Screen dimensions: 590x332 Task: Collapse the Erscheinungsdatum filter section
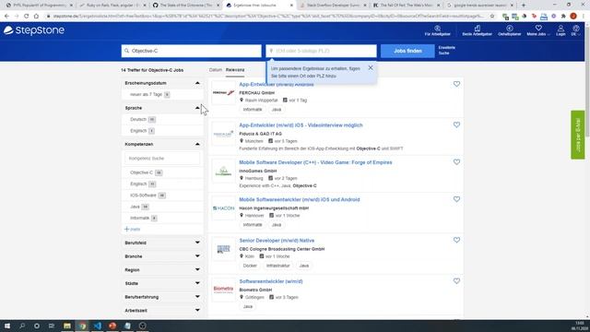tap(197, 83)
